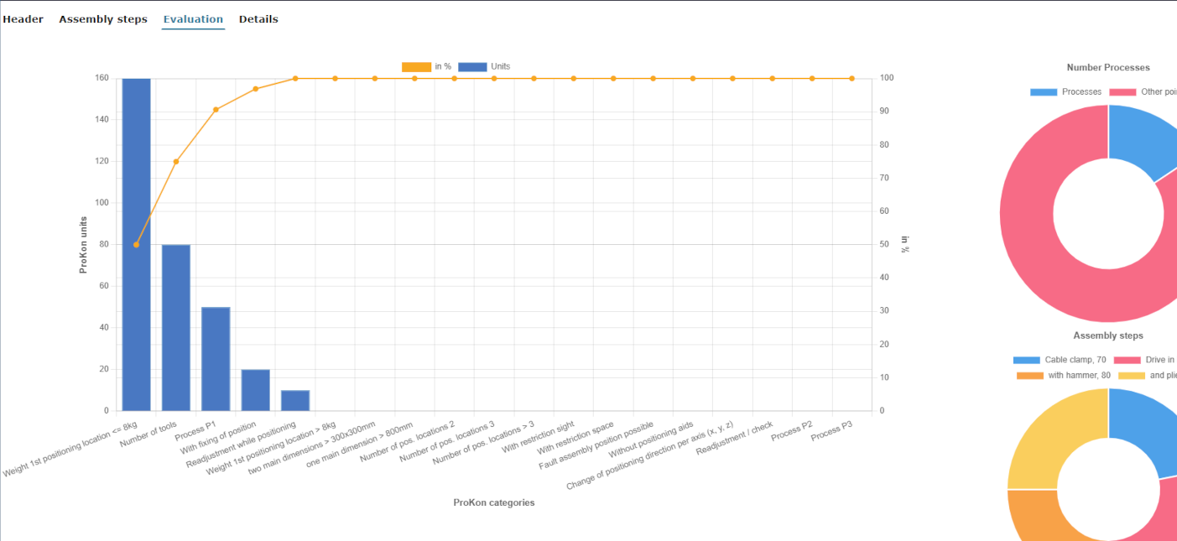
Task: Switch to the Assembly steps tab
Action: (x=102, y=19)
